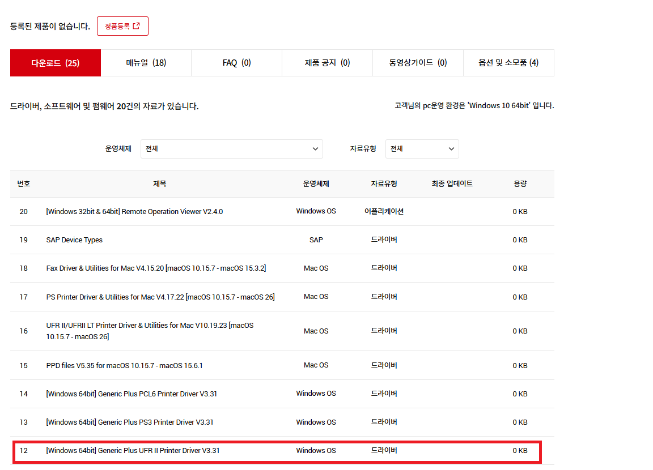This screenshot has width=653, height=470.
Task: Select PPD files V5.35 for macOS
Action: (x=125, y=366)
